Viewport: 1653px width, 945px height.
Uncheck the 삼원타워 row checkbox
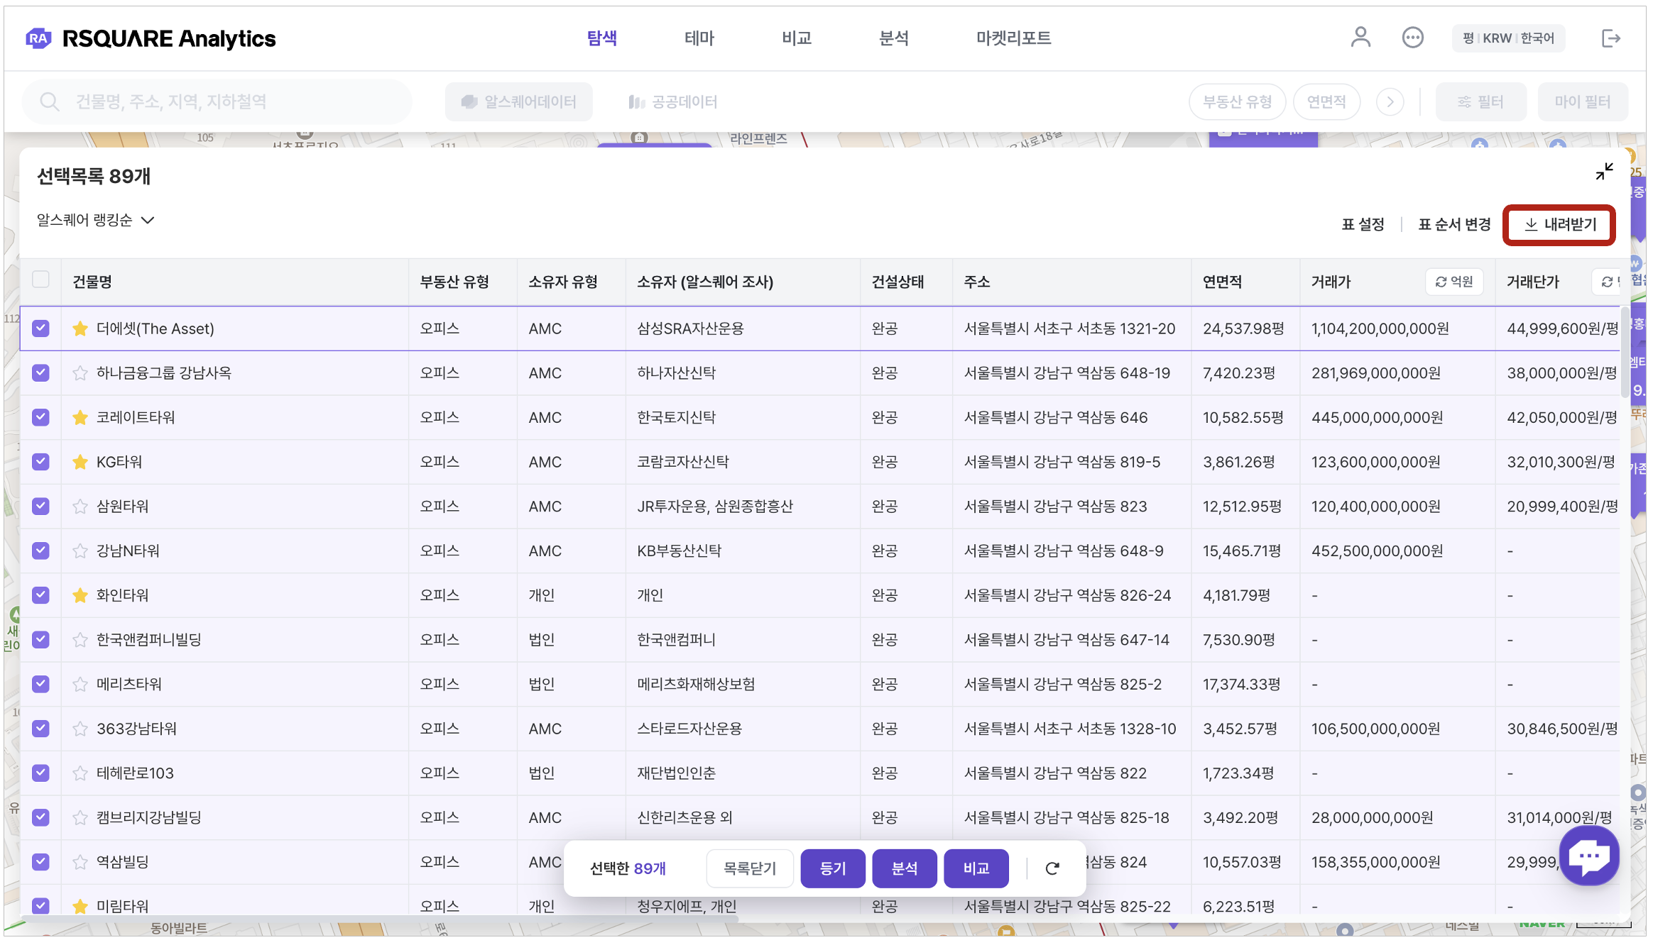(x=40, y=507)
